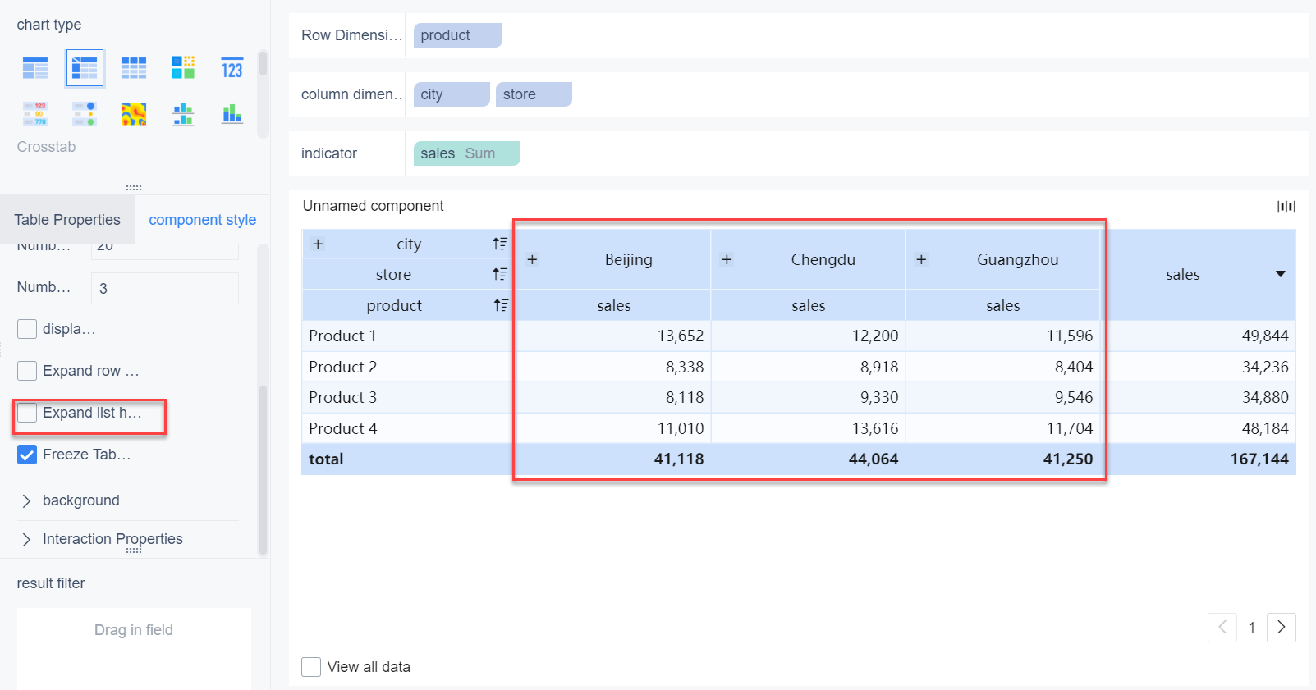Go to the previous page arrow
Viewport: 1316px width, 690px height.
pyautogui.click(x=1222, y=628)
